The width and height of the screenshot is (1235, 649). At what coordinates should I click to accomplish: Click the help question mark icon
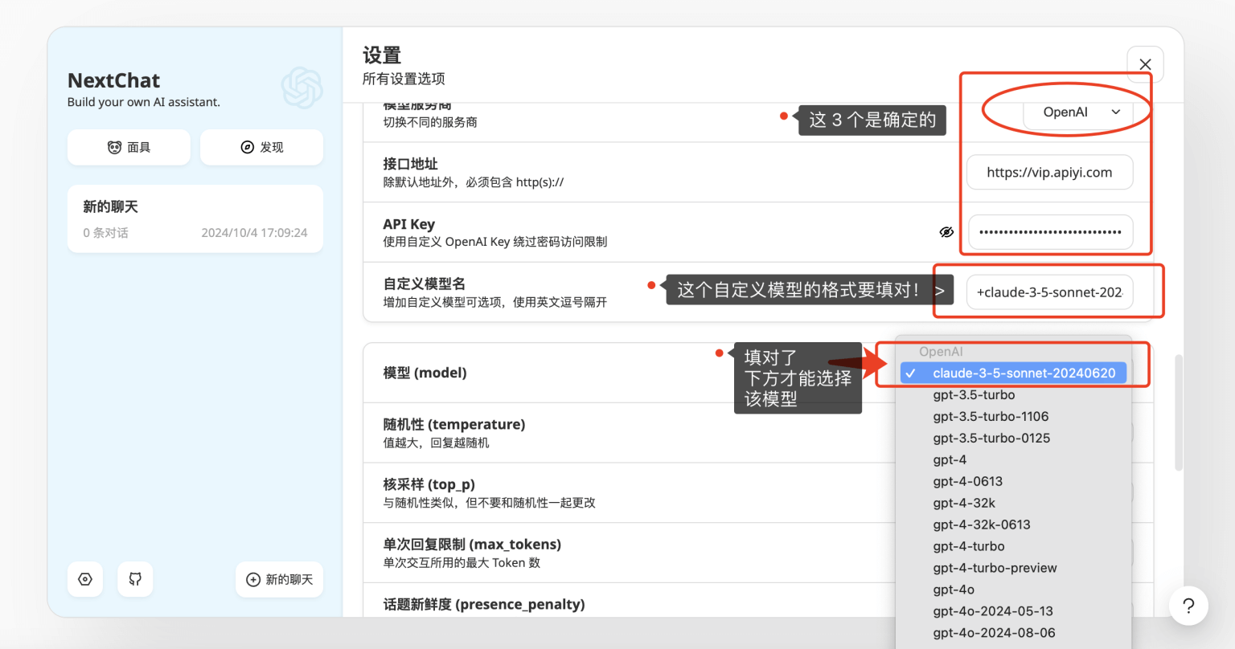[x=1188, y=606]
